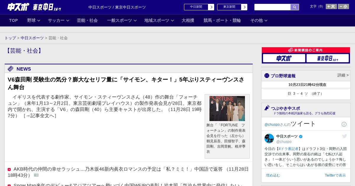Click the arrow next to 中日新聞
This screenshot has height=186, width=355.
(x=211, y=7)
